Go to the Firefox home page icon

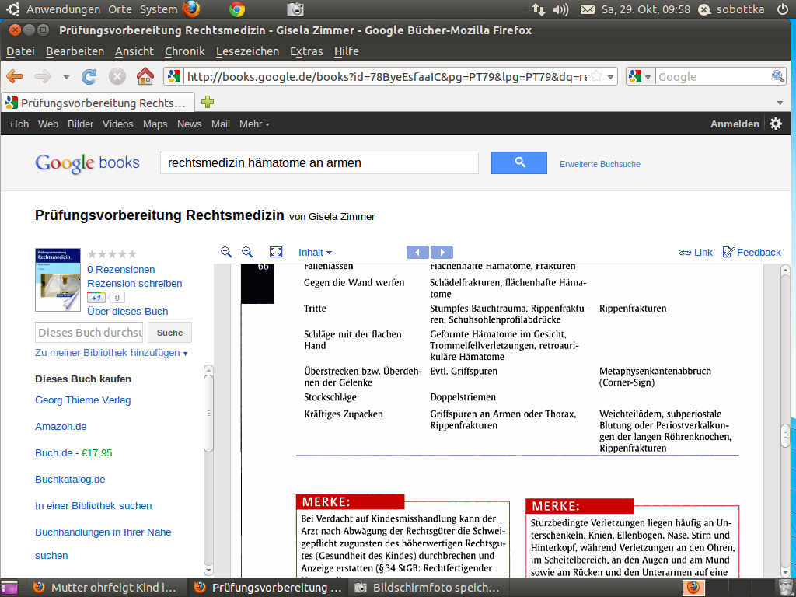(x=145, y=76)
